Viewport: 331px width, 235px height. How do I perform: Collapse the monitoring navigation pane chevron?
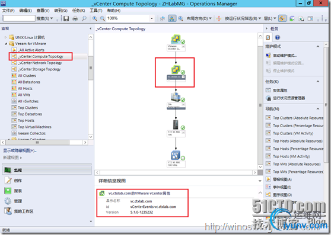(x=91, y=28)
